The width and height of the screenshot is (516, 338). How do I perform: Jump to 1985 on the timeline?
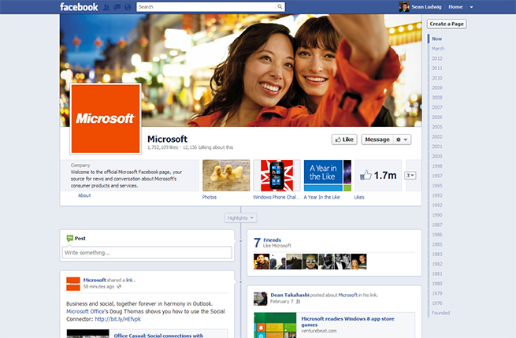(x=437, y=244)
